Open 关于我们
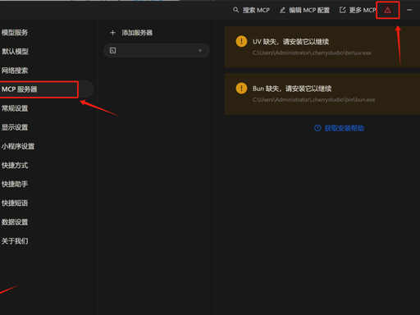The image size is (420, 315). click(15, 241)
